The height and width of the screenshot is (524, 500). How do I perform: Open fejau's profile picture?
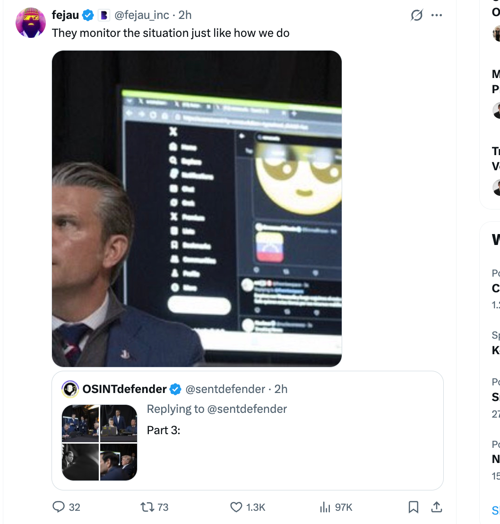tap(31, 23)
